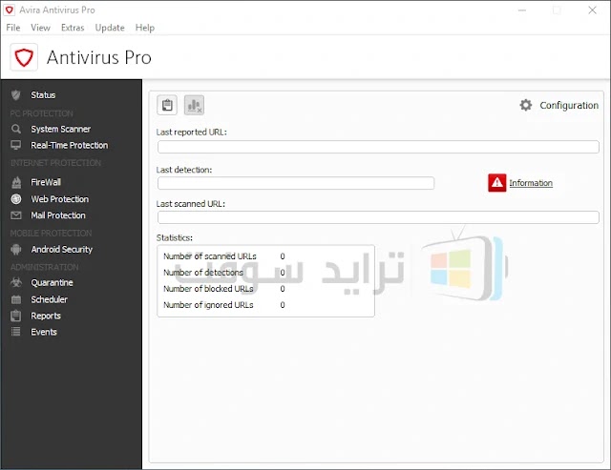Click the 'Antivirus Pro' header title

coord(99,57)
